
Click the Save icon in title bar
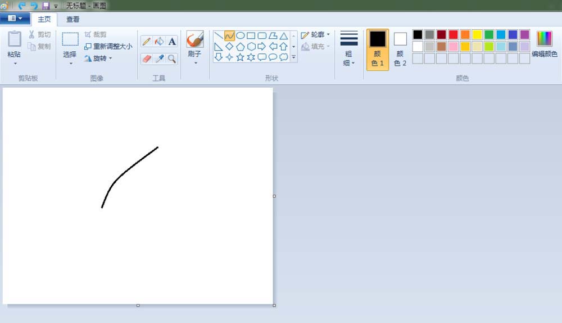(x=46, y=6)
